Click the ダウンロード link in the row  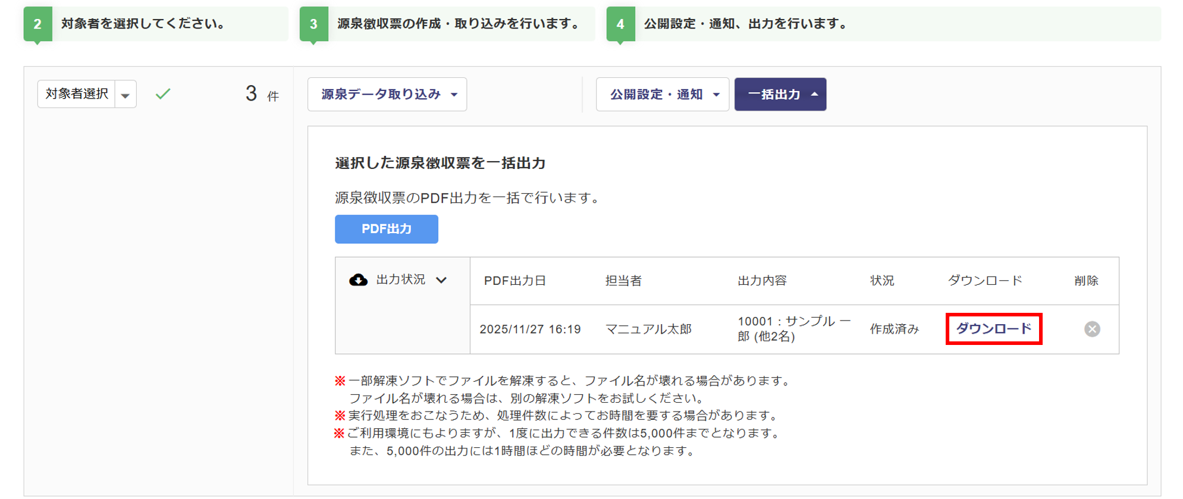993,329
